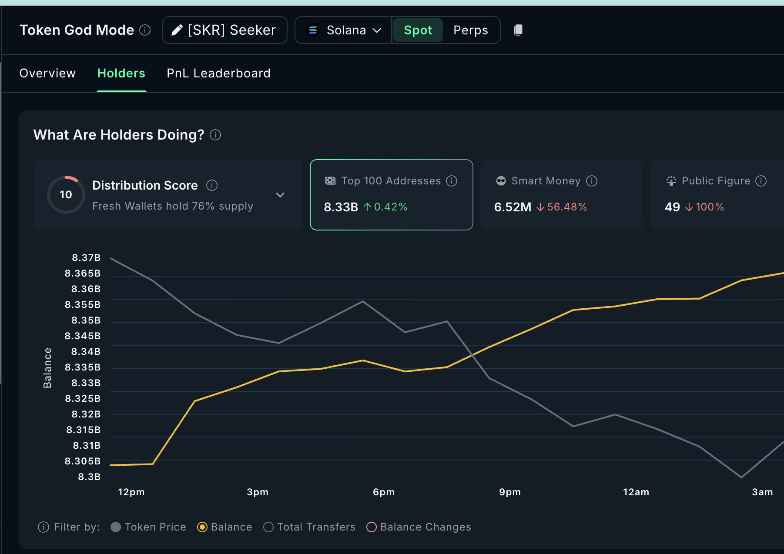Click the Distribution Score info icon

212,186
